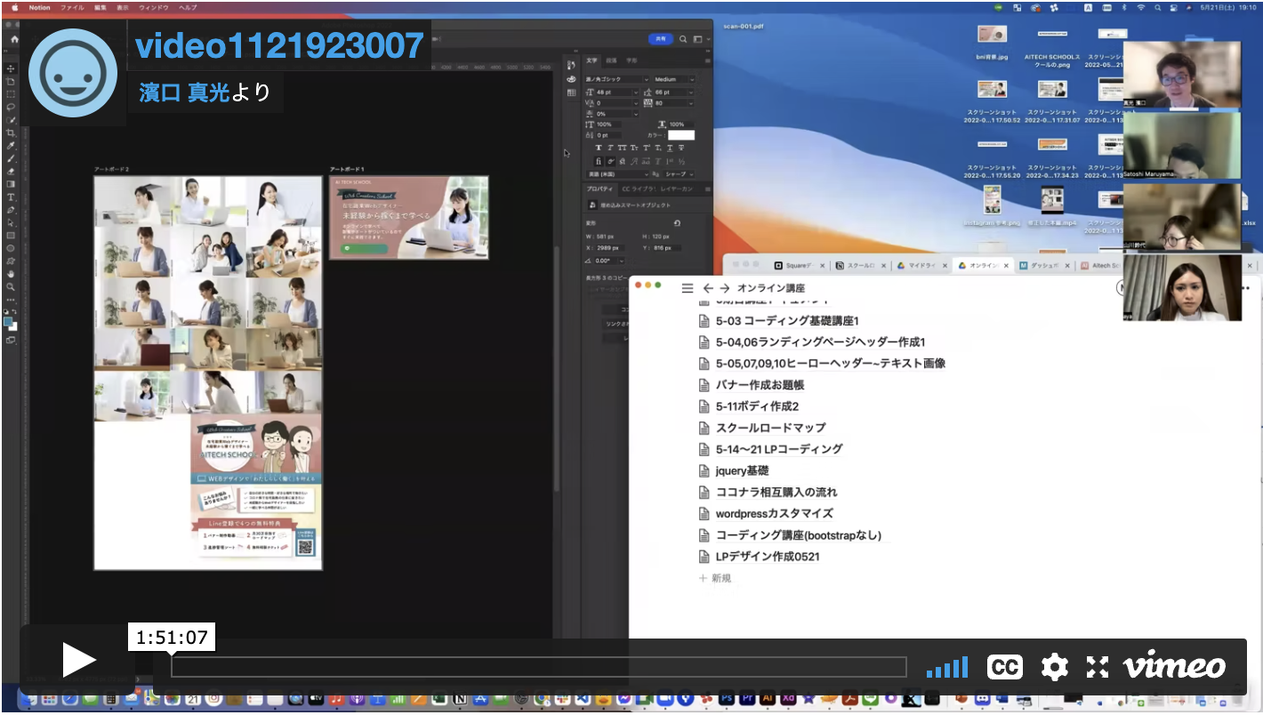1263x715 pixels.
Task: Go back with Notion's left arrow
Action: (708, 288)
